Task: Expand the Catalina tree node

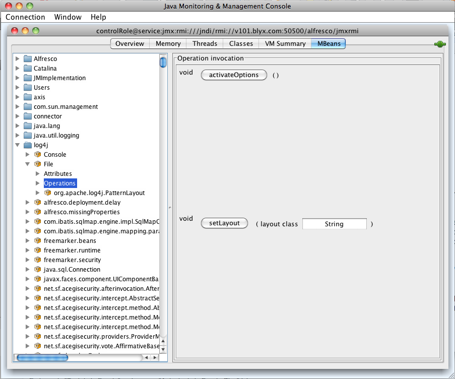Action: tap(18, 68)
